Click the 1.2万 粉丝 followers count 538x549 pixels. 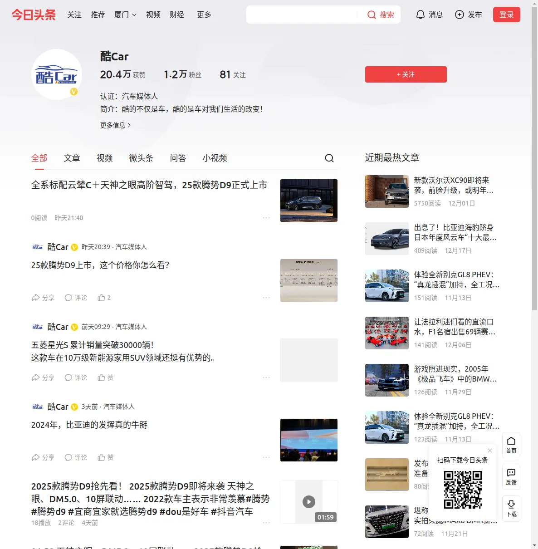tap(182, 74)
